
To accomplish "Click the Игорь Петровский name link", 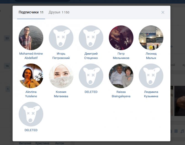I will (x=61, y=56).
